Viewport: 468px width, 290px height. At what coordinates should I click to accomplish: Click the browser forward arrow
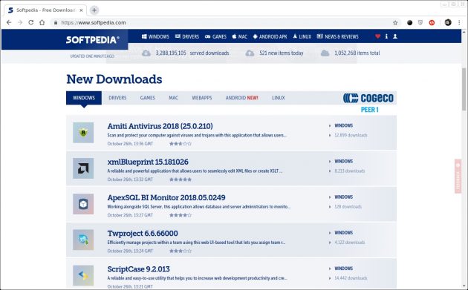pos(20,22)
